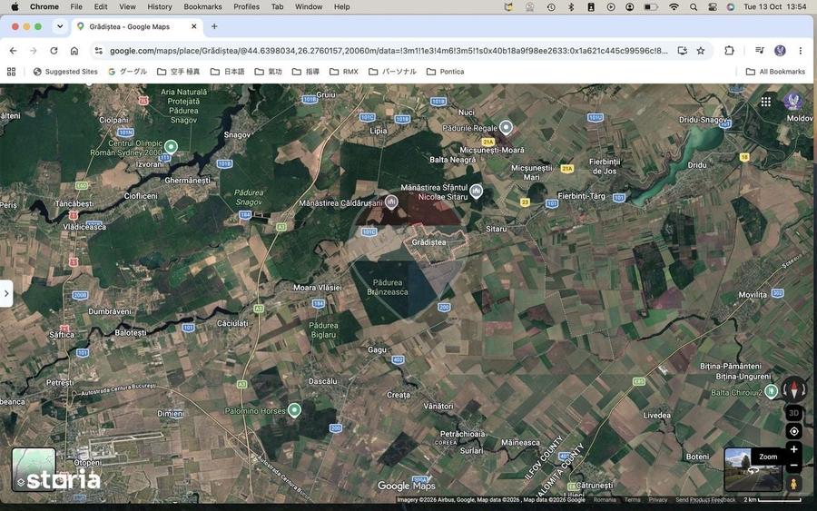Screen dimensions: 817x511
Task: Open the tab search dropdown arrow
Action: click(61, 26)
